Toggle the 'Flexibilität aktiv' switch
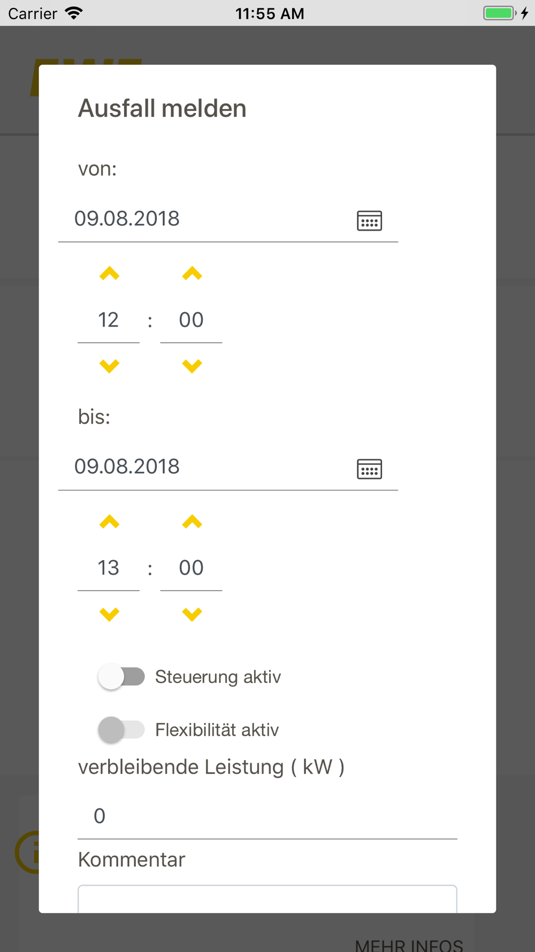 (121, 730)
